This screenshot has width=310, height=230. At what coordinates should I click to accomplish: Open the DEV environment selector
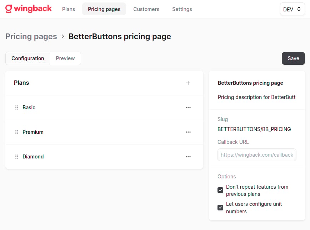pyautogui.click(x=292, y=9)
